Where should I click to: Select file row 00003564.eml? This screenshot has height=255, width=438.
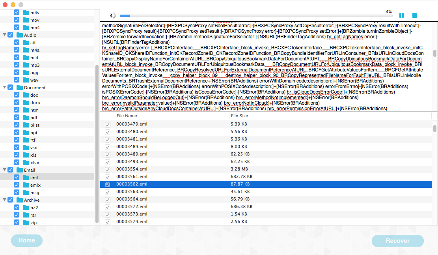pos(266,199)
